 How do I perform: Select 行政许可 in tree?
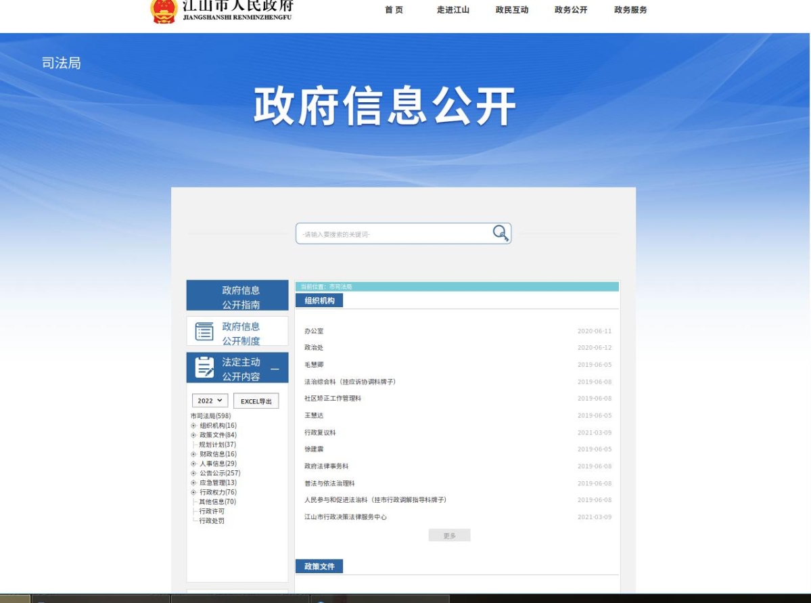(x=212, y=511)
